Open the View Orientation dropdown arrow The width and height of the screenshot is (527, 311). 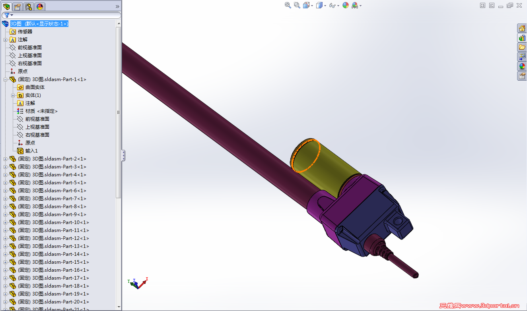tap(312, 6)
